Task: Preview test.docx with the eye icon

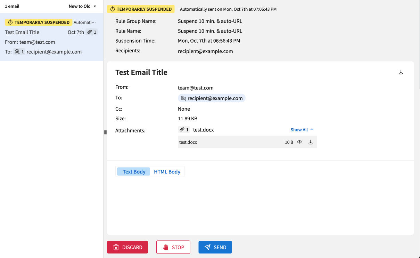Action: tap(299, 142)
